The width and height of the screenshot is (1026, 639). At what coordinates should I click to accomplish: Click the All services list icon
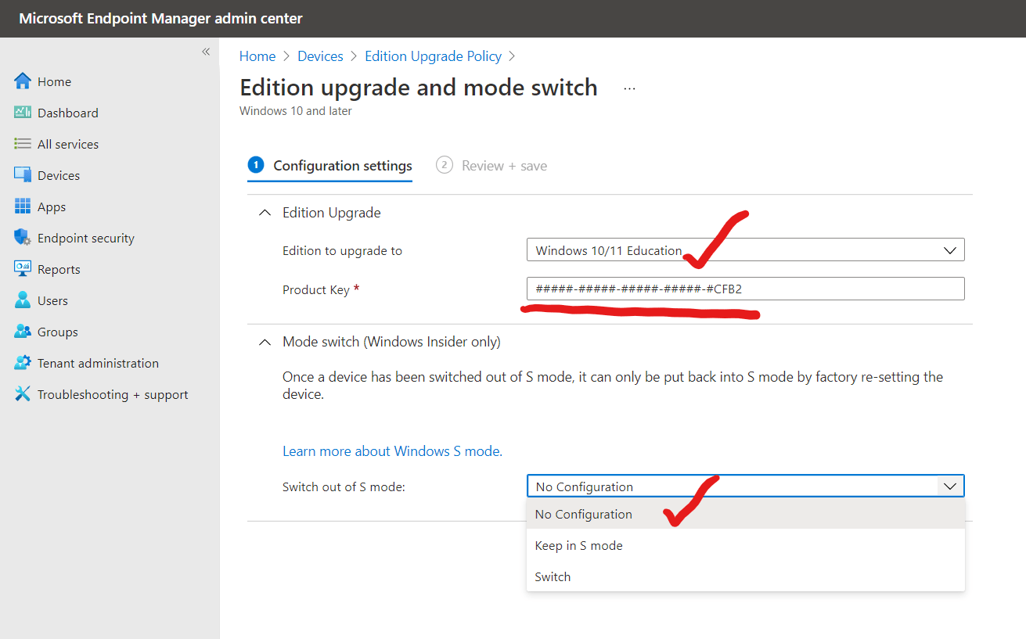tap(23, 144)
